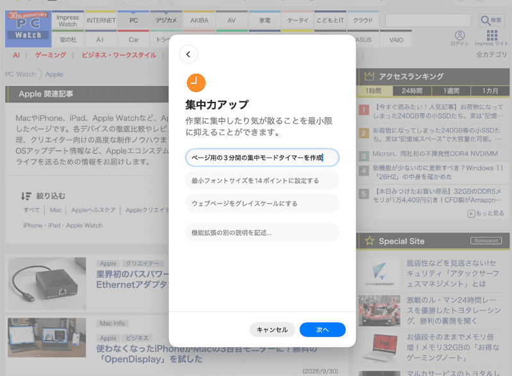Select the 1時間 ranking tab
Screen dimensions: 512x376
374,91
